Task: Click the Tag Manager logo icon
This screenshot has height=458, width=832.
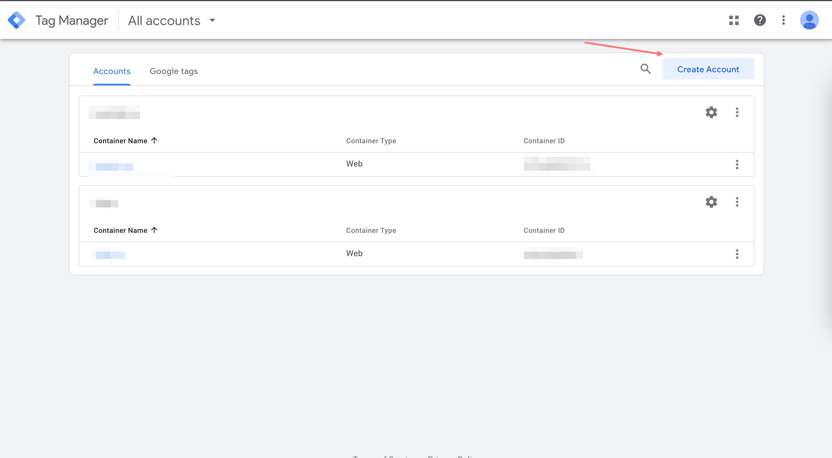Action: (x=16, y=20)
